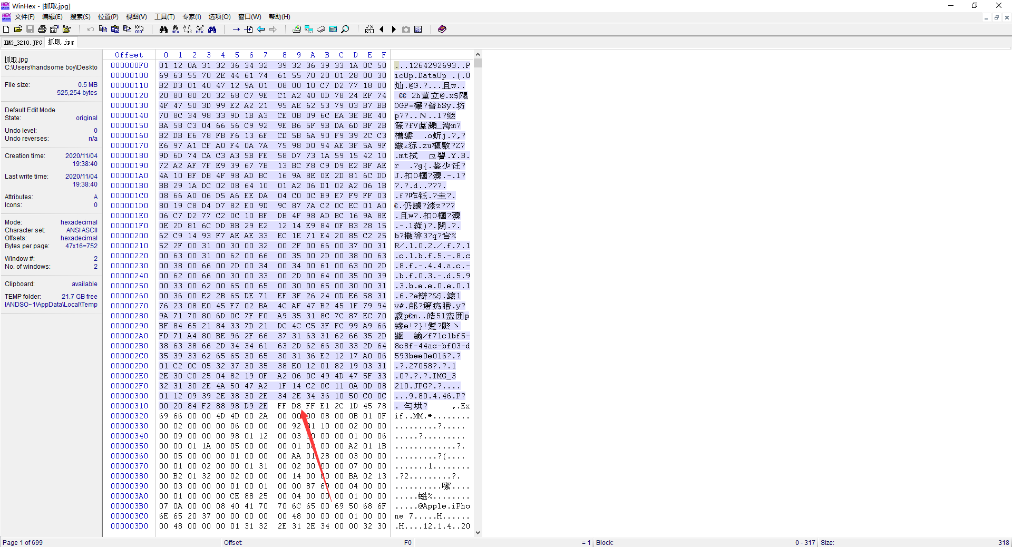Open the 文件(F) menu
Viewport: 1012px width, 547px height.
pyautogui.click(x=25, y=17)
